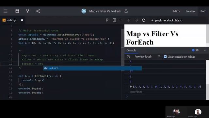The image size is (209, 118).
Task: Go forward in the preview browser
Action: point(136,20)
